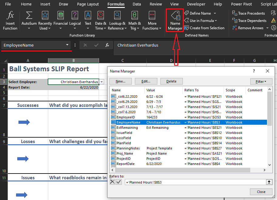Switch to the Power Pivot tab
Image resolution: width=277 pixels, height=200 pixels.
(x=241, y=4)
